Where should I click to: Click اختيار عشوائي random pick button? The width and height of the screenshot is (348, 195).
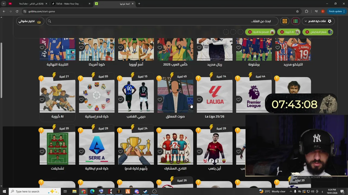pos(30,21)
